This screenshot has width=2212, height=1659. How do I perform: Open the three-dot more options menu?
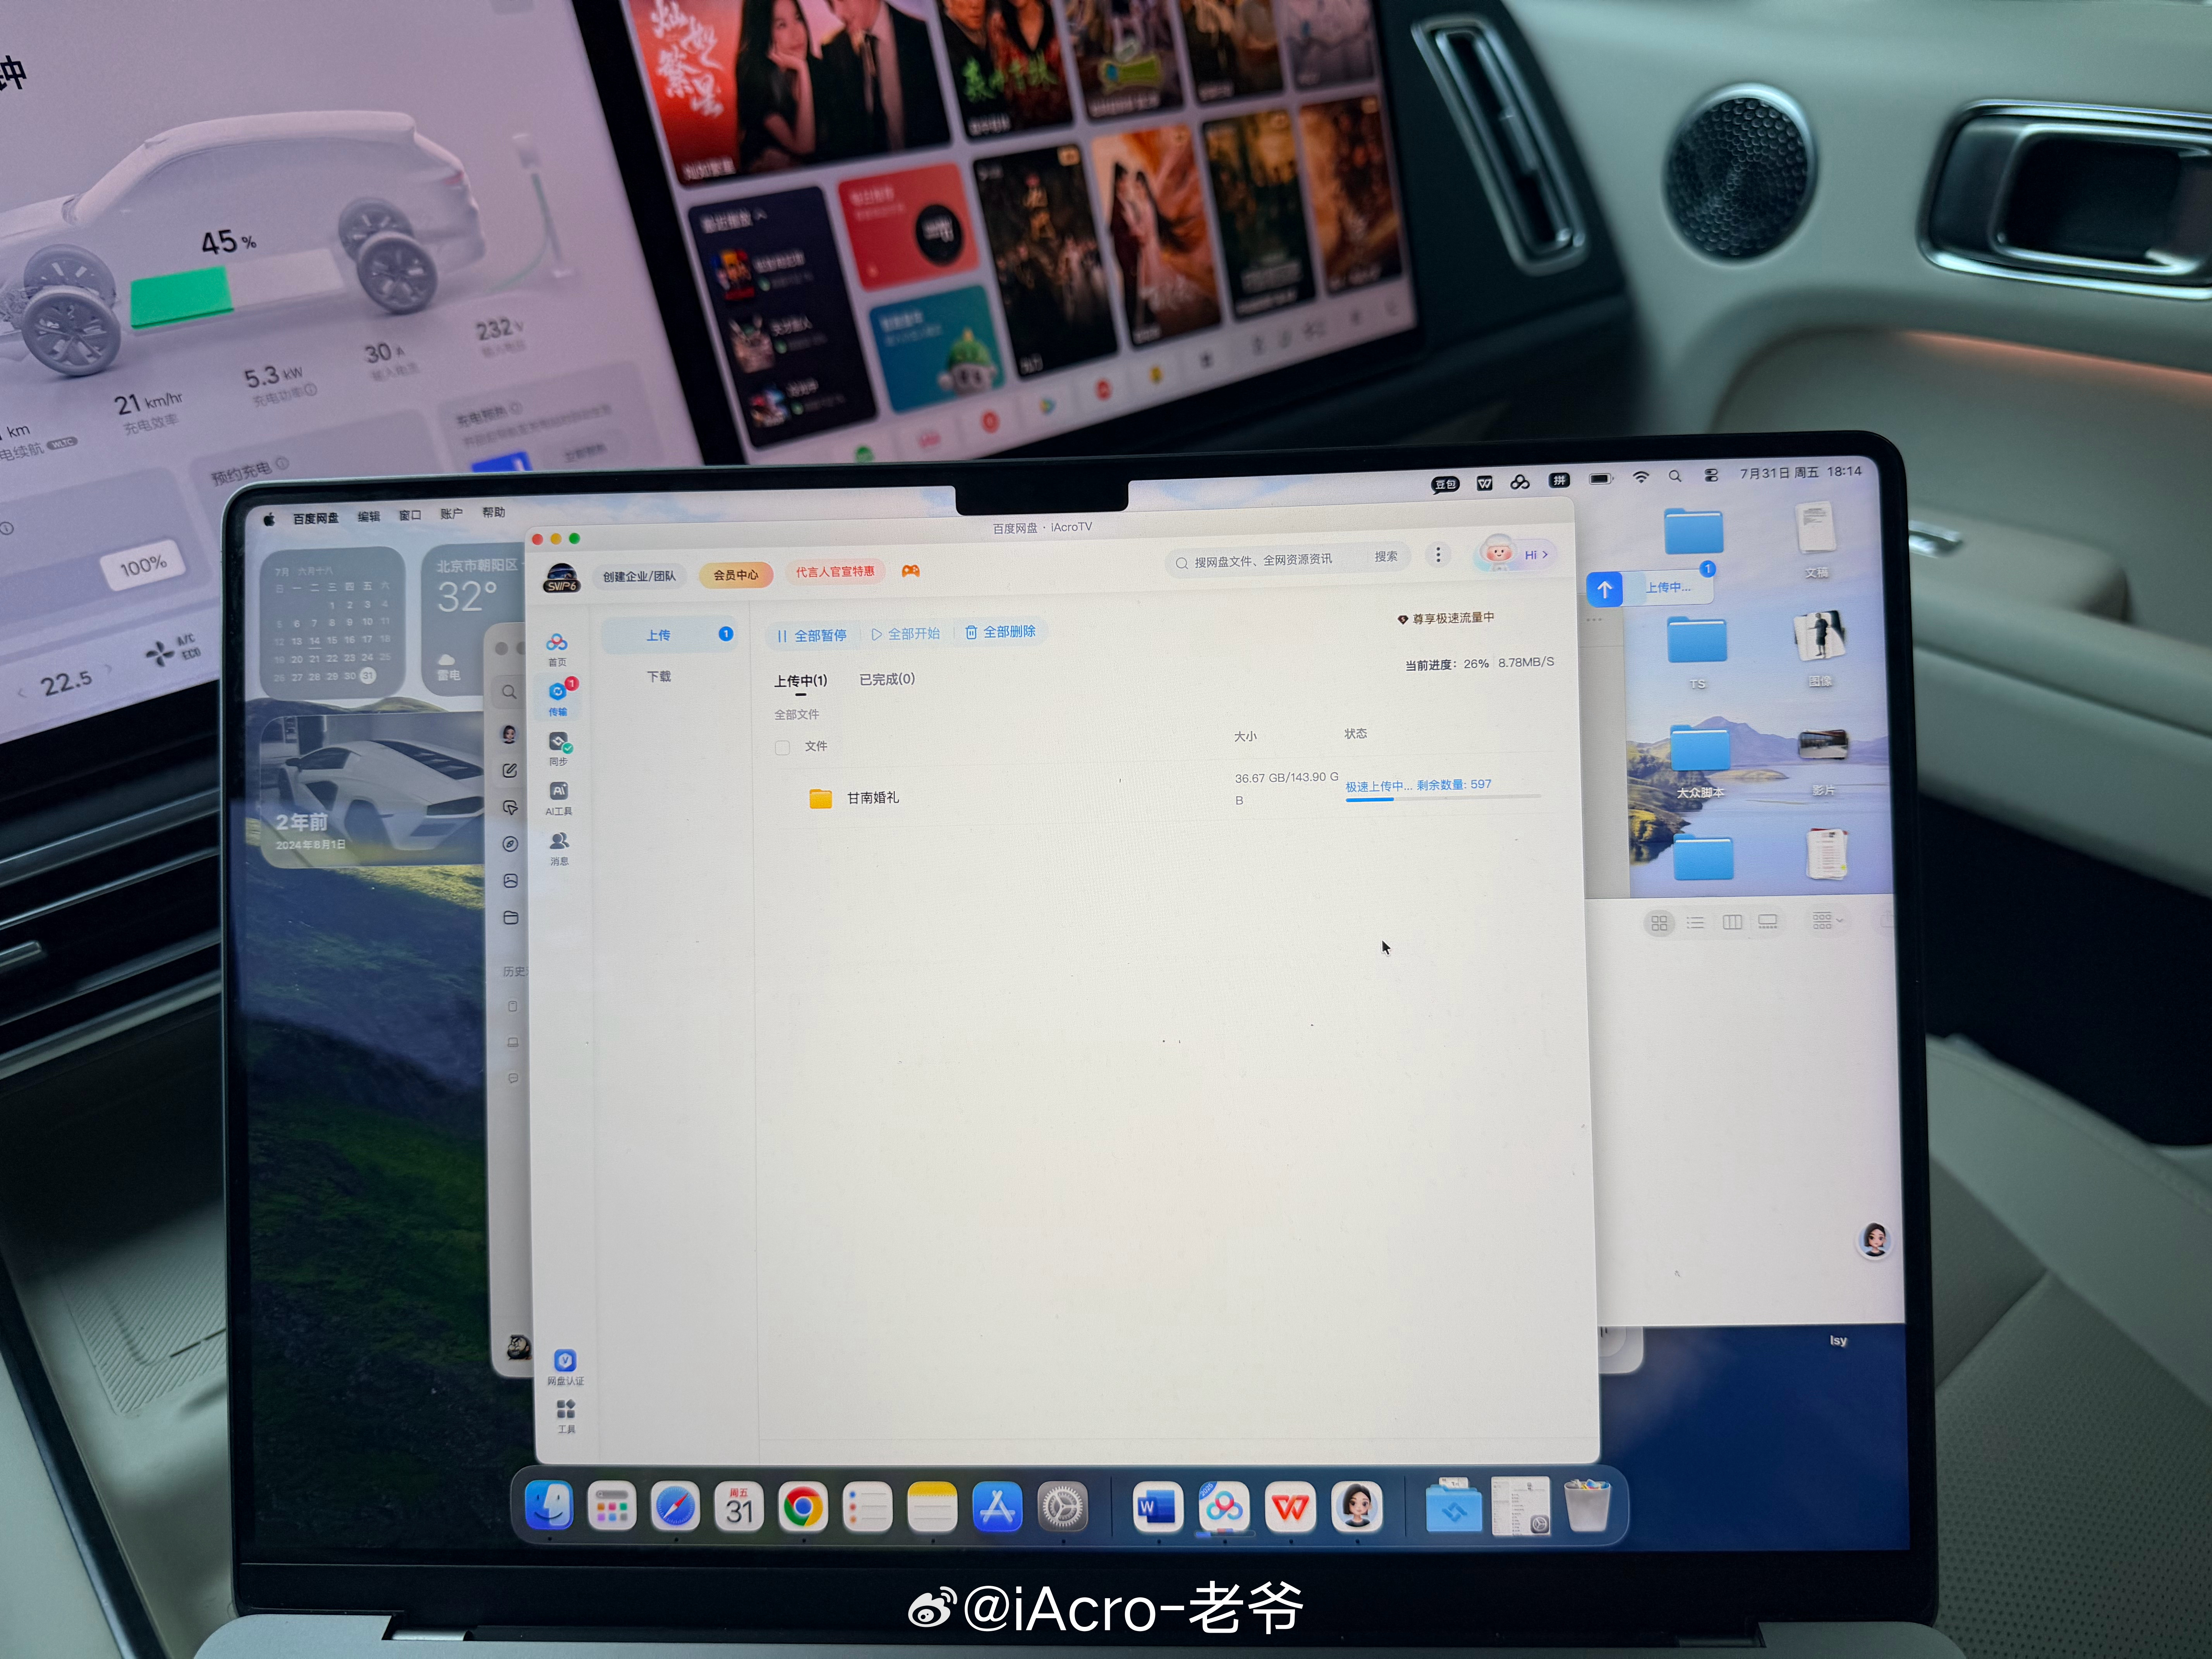pyautogui.click(x=1438, y=554)
